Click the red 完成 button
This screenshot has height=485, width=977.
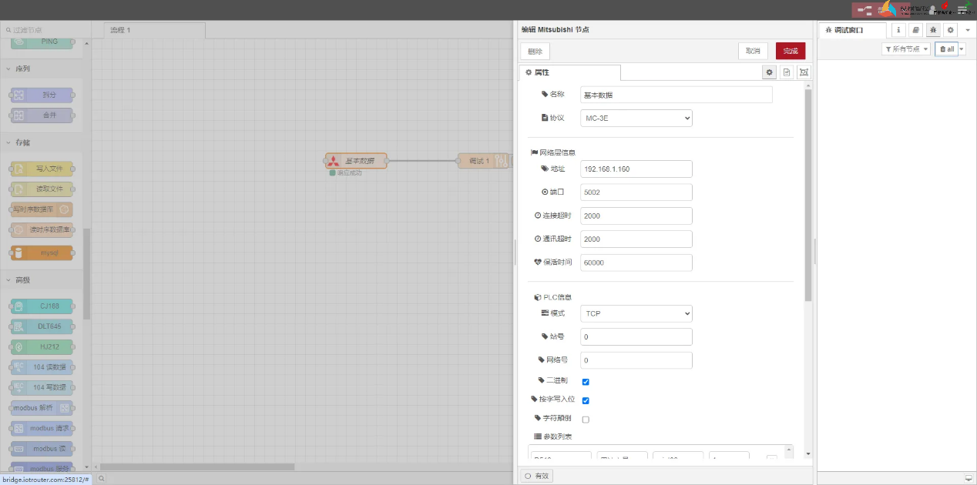click(790, 51)
